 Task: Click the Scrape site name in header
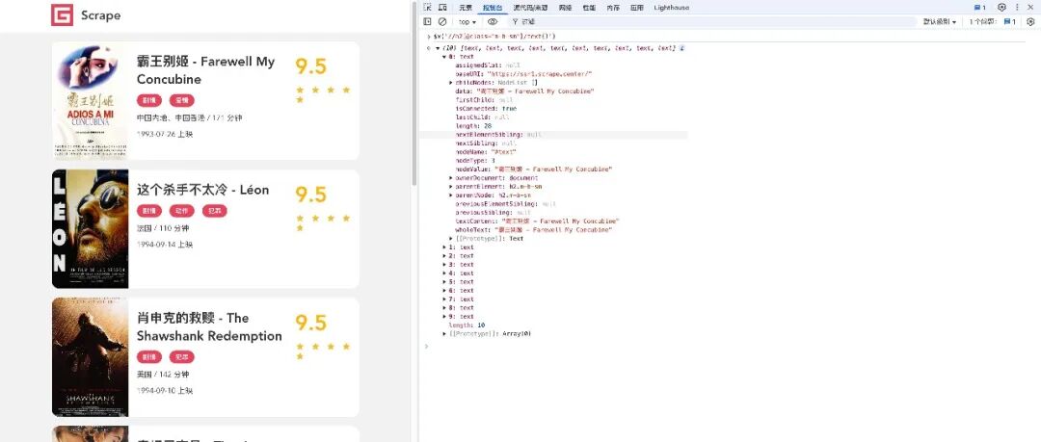click(101, 15)
